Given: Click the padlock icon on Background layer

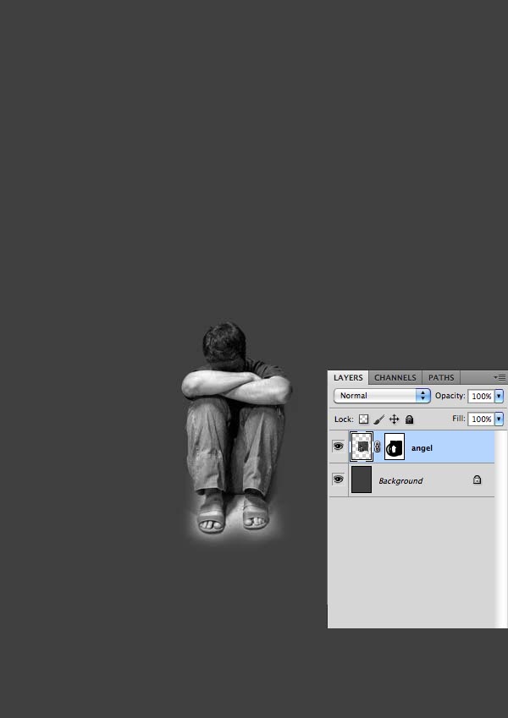Looking at the screenshot, I should point(477,480).
